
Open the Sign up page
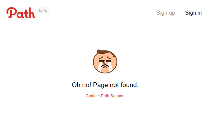point(166,13)
